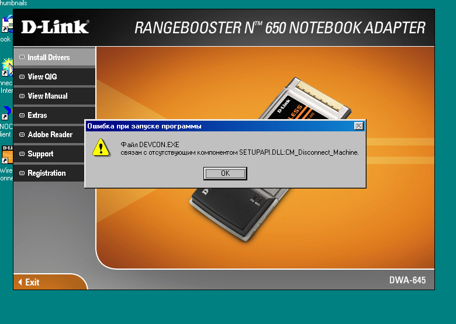The image size is (456, 324).
Task: Click the D-Link logo in header
Action: 55,27
